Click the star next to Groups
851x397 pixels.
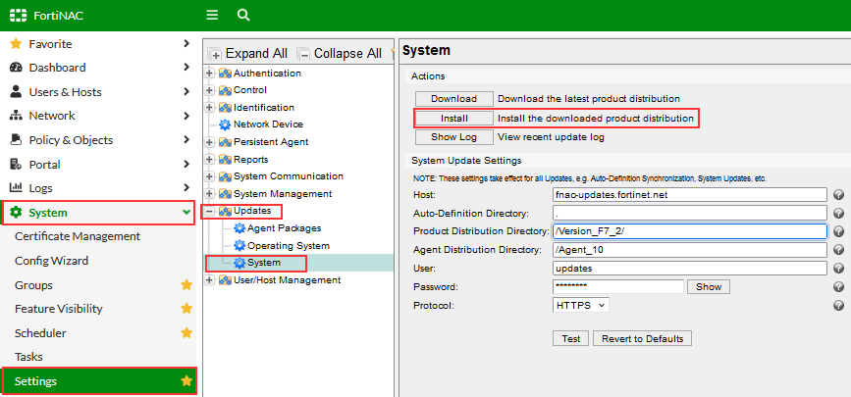click(186, 285)
